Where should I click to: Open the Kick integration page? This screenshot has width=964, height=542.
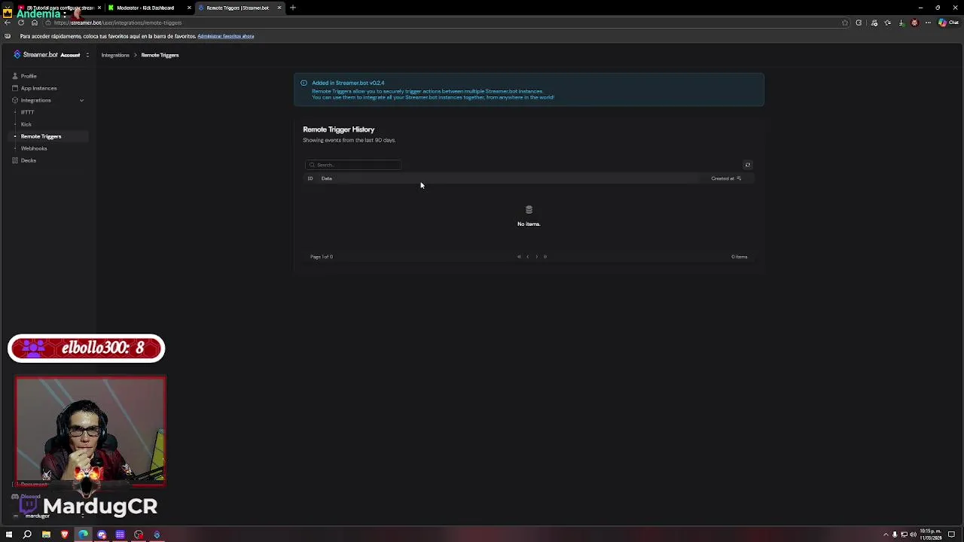click(x=26, y=124)
